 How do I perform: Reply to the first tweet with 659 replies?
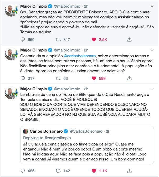23,39
